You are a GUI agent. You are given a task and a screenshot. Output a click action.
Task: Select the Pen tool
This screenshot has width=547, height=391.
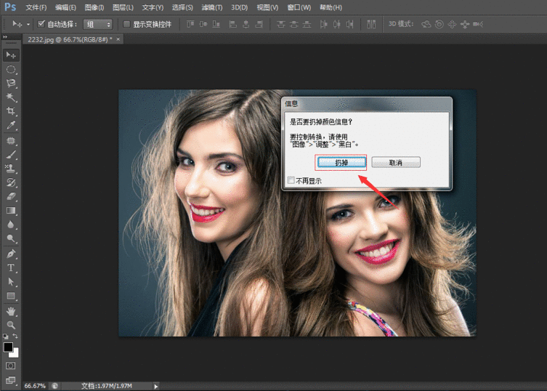[x=11, y=254]
